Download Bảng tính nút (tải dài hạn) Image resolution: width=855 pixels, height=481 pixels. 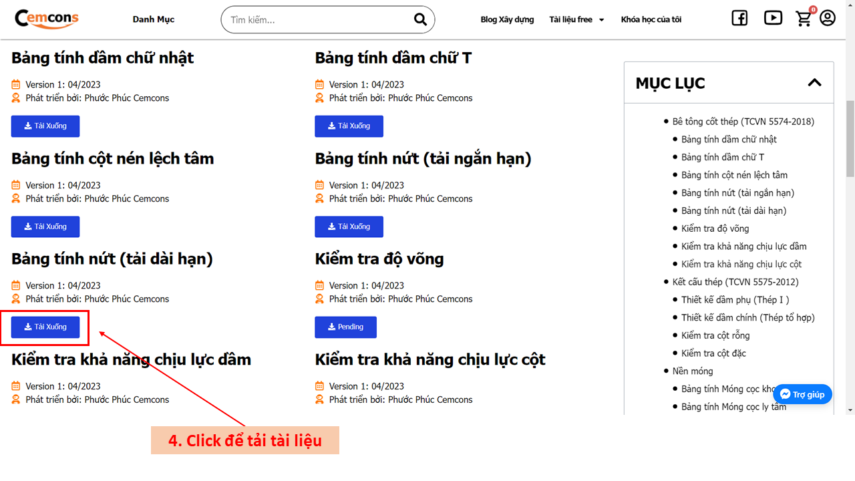(x=45, y=327)
